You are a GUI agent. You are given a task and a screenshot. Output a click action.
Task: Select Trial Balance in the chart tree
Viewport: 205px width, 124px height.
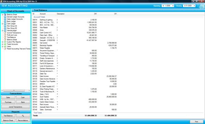[11, 37]
